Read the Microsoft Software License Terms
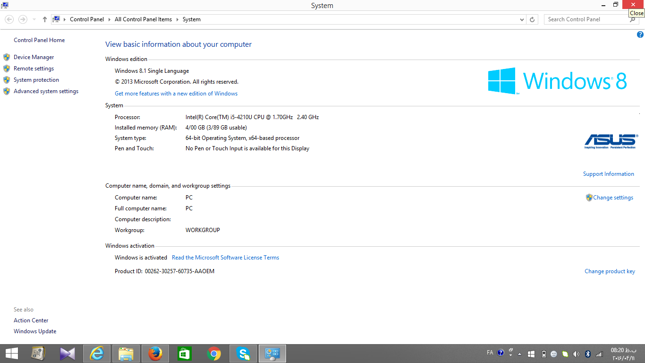 pyautogui.click(x=225, y=258)
